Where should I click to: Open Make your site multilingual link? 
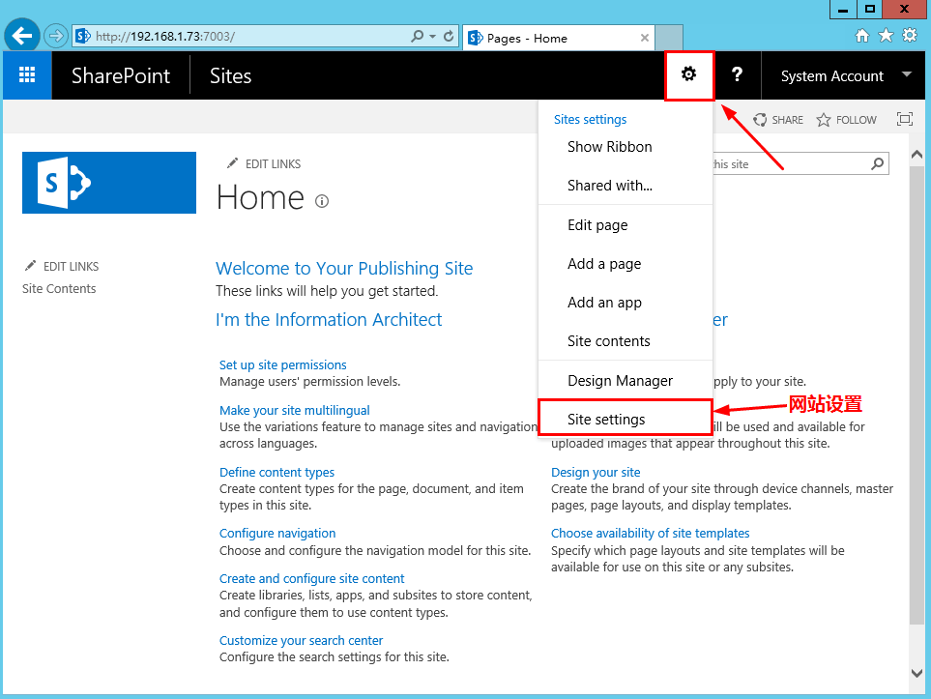[295, 410]
